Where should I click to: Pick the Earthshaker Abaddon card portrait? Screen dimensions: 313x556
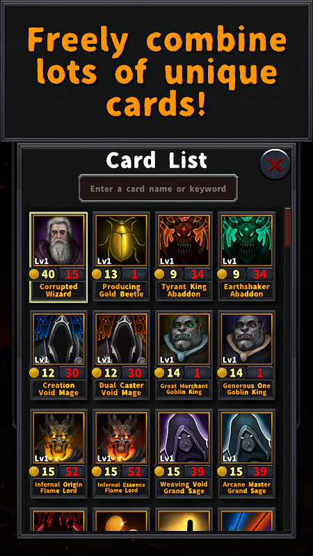point(247,240)
